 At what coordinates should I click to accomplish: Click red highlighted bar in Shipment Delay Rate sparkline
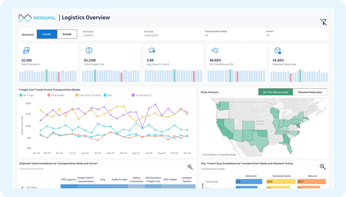(291, 78)
